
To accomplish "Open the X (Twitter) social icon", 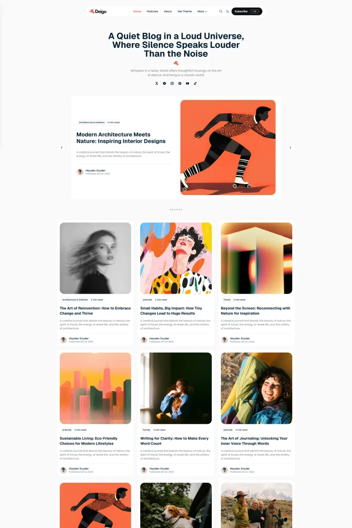I will (x=156, y=83).
